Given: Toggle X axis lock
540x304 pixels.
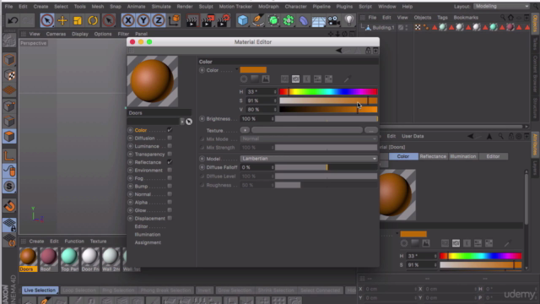Looking at the screenshot, I should coord(128,20).
